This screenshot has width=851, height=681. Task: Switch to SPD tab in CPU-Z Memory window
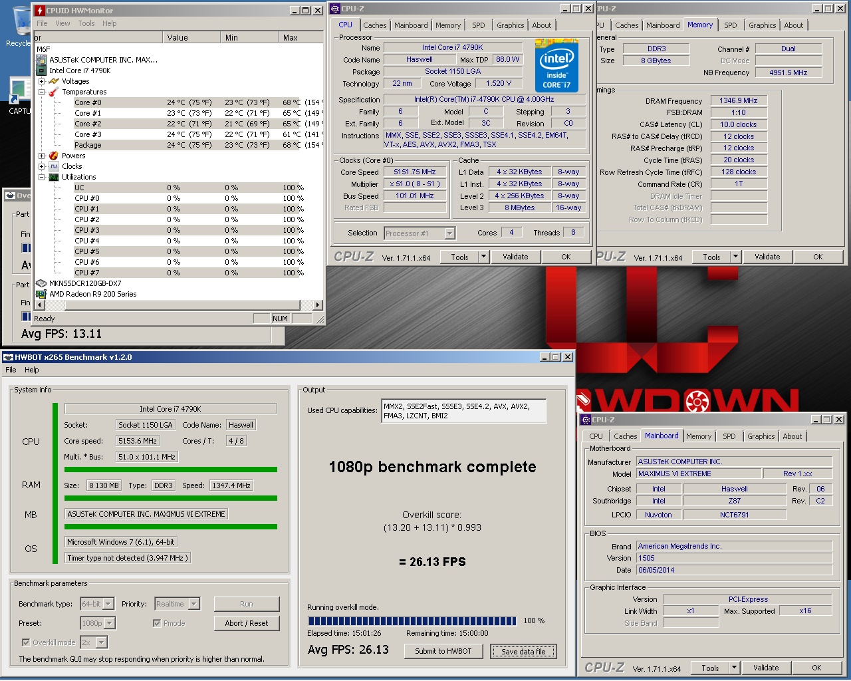click(x=731, y=25)
